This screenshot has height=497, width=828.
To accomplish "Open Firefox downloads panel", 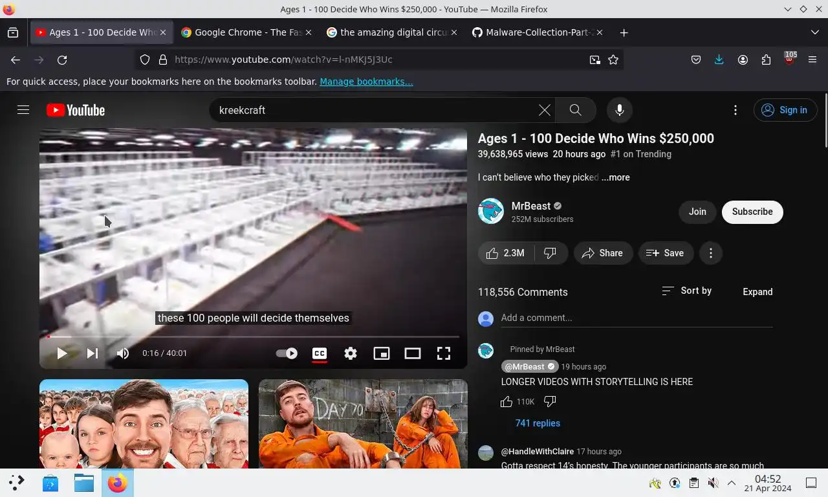I will [x=719, y=60].
